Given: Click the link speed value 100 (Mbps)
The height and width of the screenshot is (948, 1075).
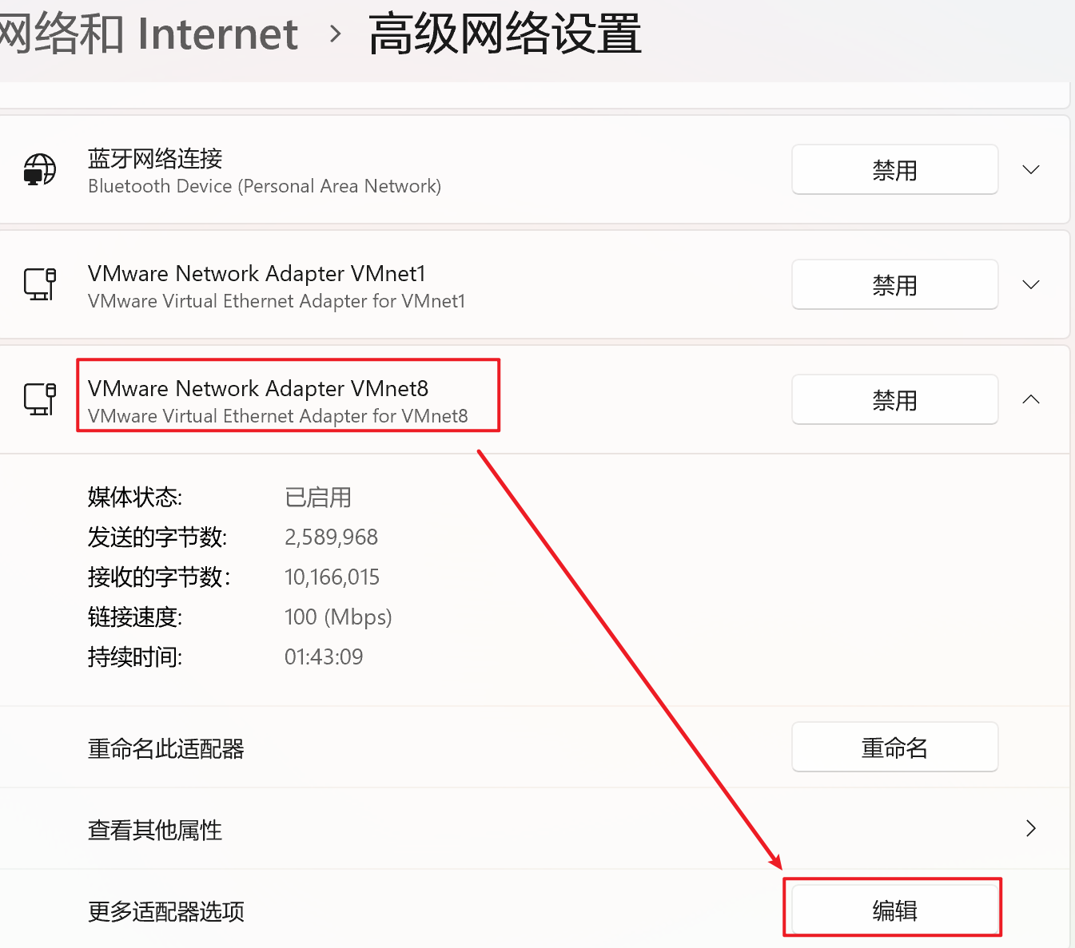Looking at the screenshot, I should click(338, 617).
